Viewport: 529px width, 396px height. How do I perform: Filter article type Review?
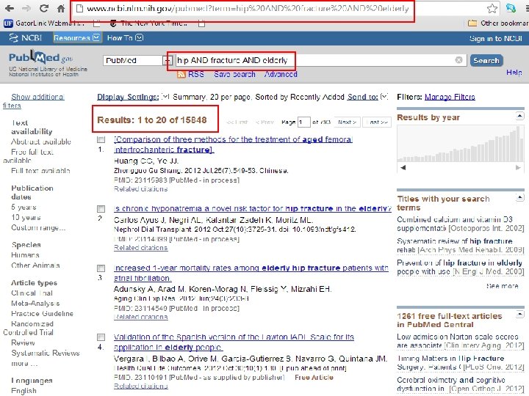23,342
